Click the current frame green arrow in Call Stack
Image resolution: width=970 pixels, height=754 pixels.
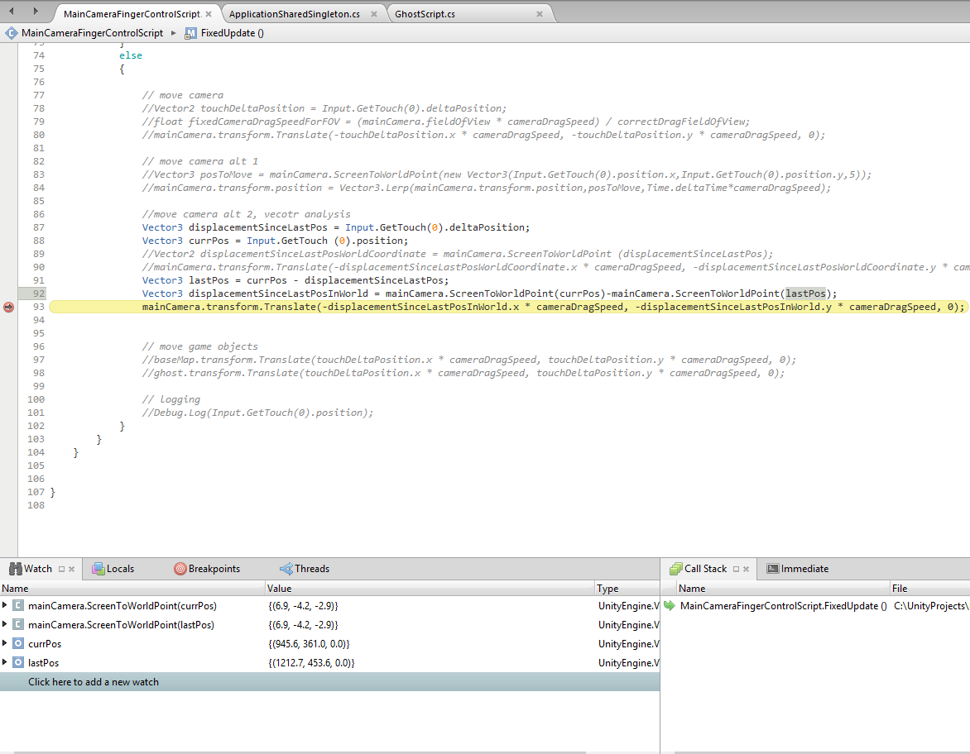click(x=670, y=605)
